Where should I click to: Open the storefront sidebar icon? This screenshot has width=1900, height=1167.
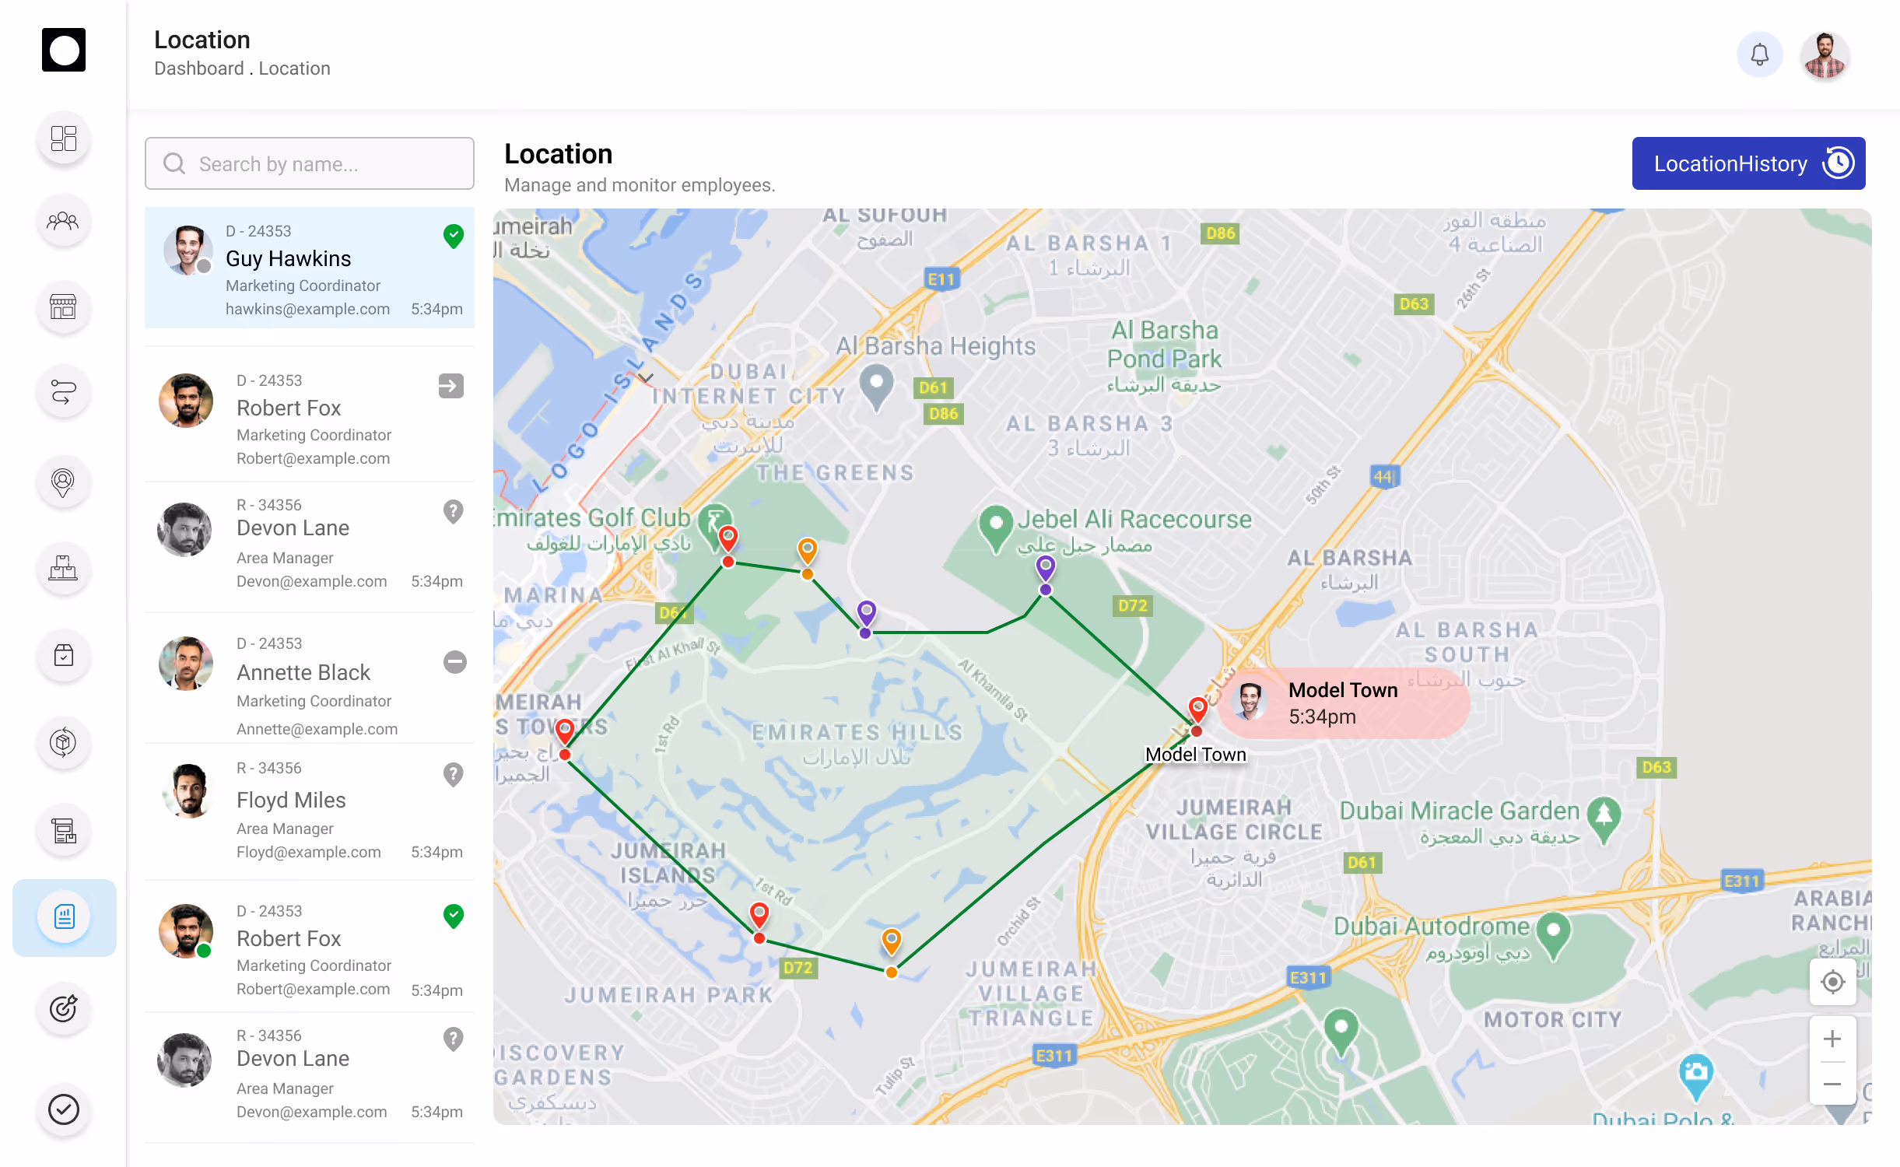(x=64, y=307)
